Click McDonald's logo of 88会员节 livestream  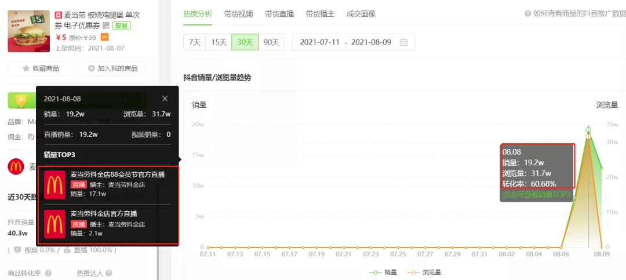[x=54, y=185]
